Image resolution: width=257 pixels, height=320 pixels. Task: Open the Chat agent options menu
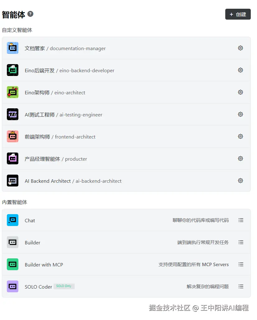pos(241,220)
